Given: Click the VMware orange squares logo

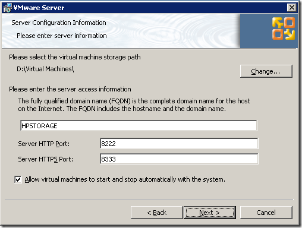Looking at the screenshot, I should (x=284, y=28).
